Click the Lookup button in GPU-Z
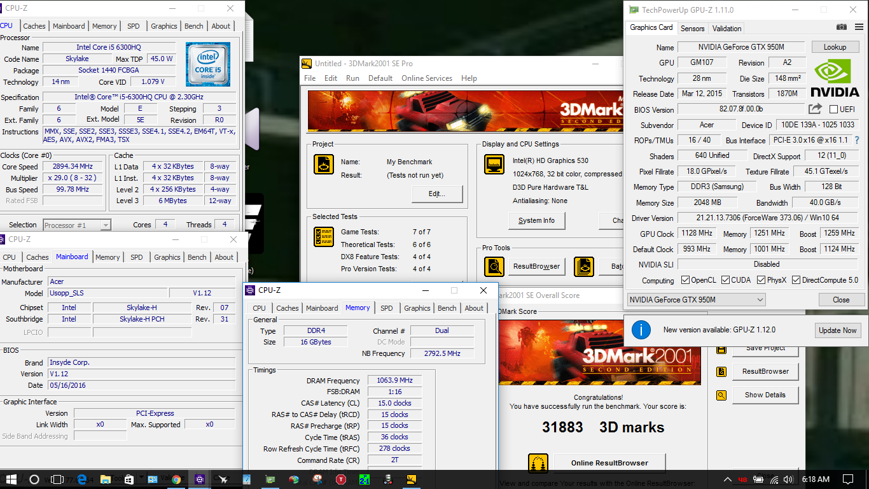Screen dimensions: 869x489 click(835, 47)
